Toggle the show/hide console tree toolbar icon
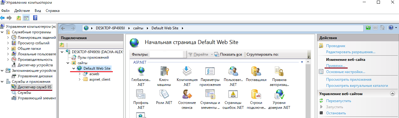 coord(26,18)
